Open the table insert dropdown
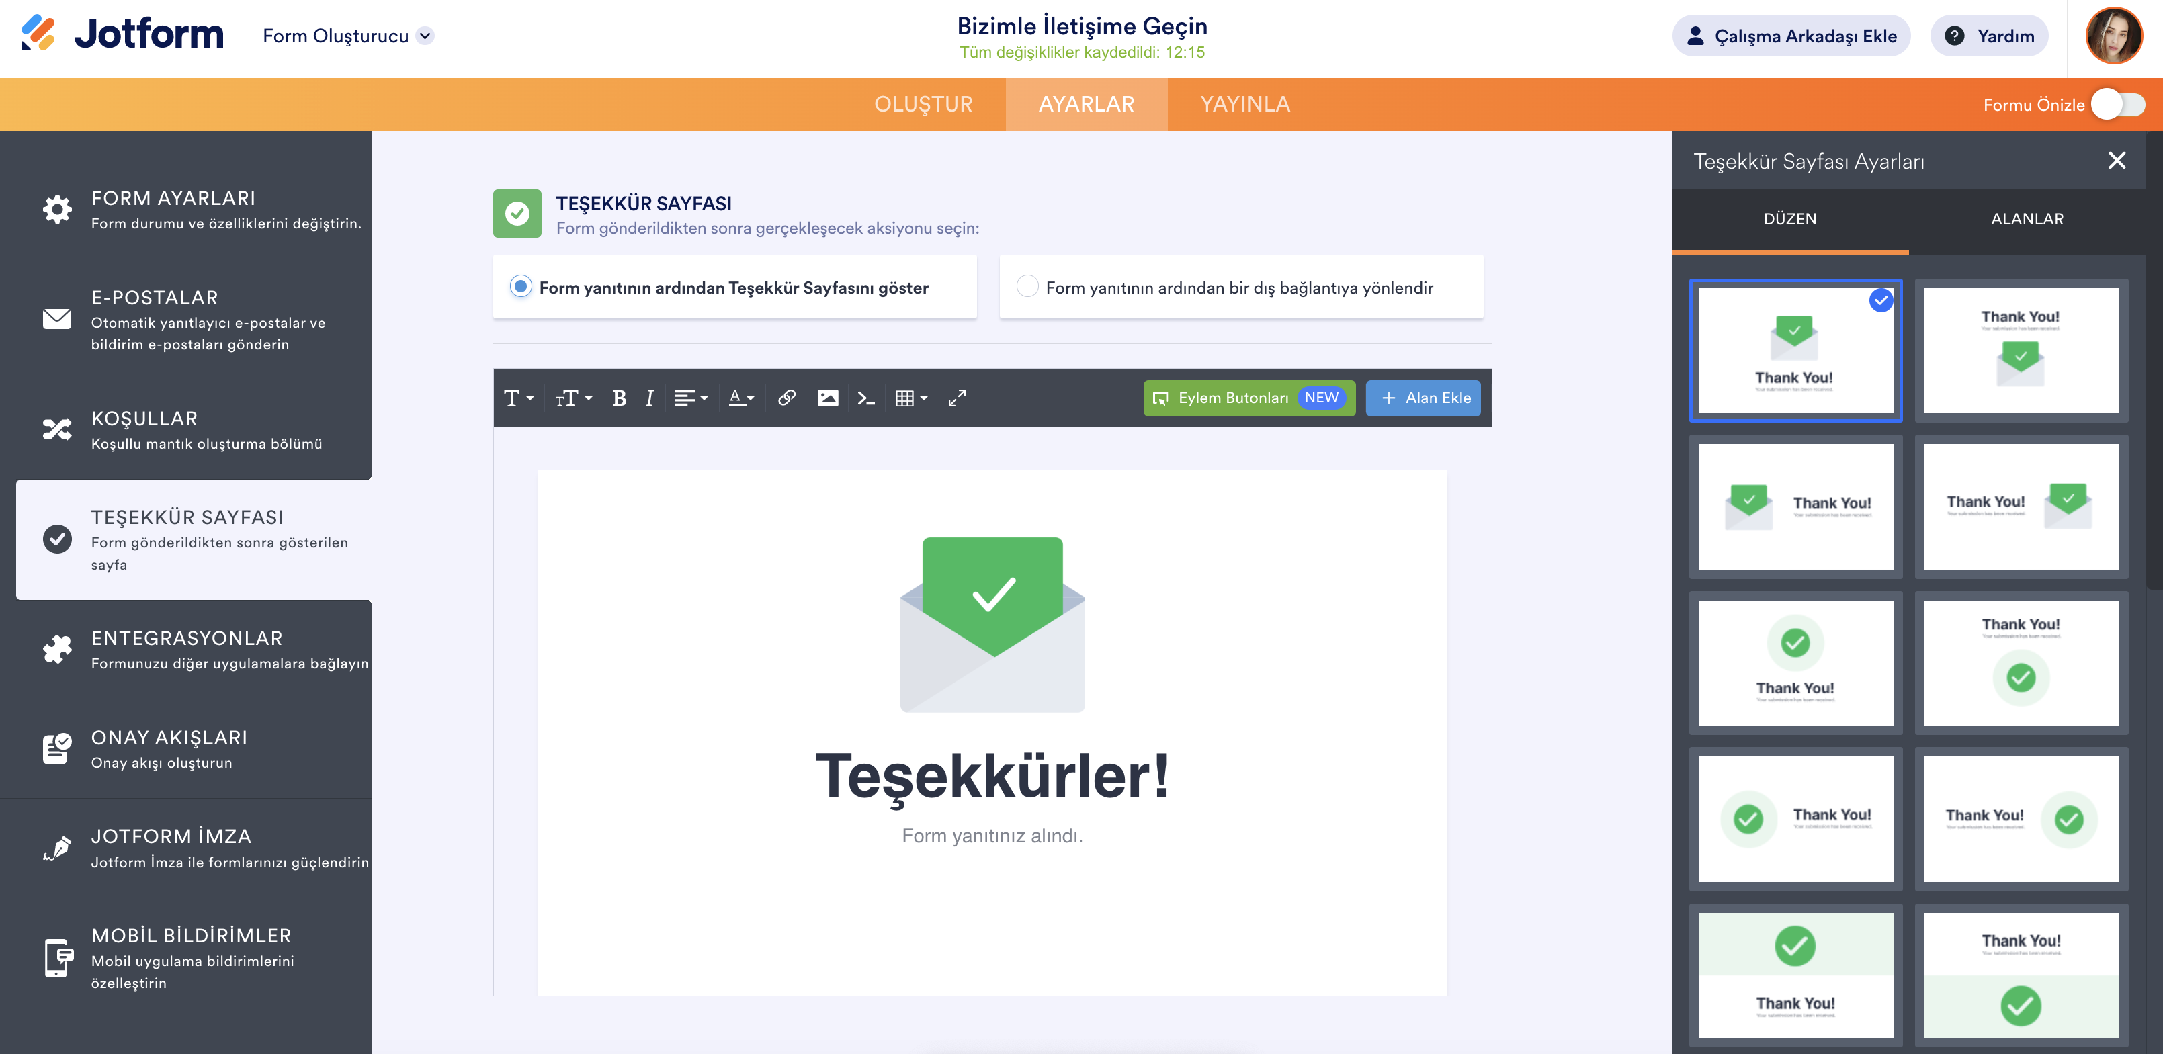 tap(911, 398)
